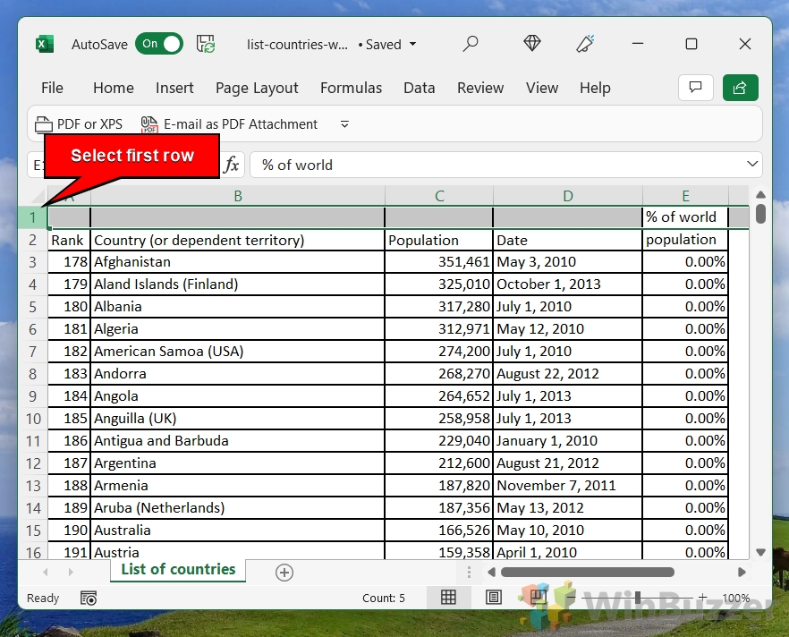789x637 pixels.
Task: Select column E header
Action: (x=685, y=196)
